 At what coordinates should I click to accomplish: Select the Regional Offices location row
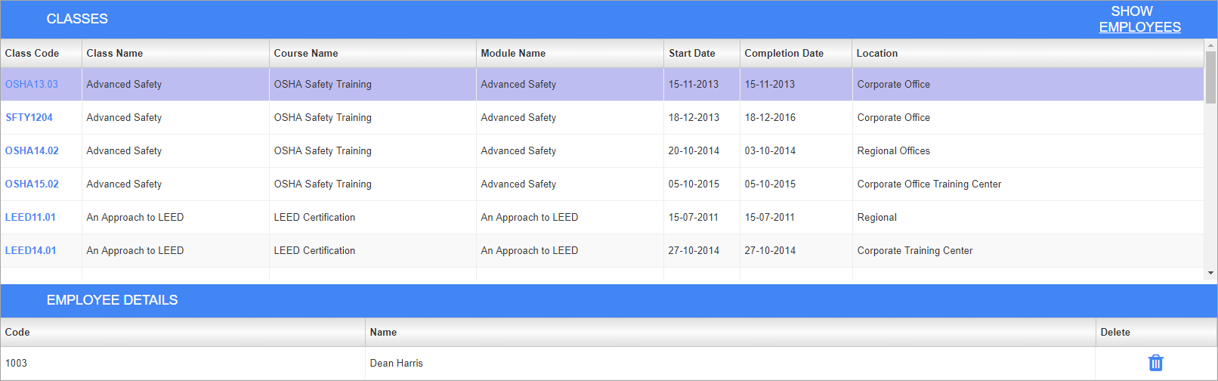point(893,151)
